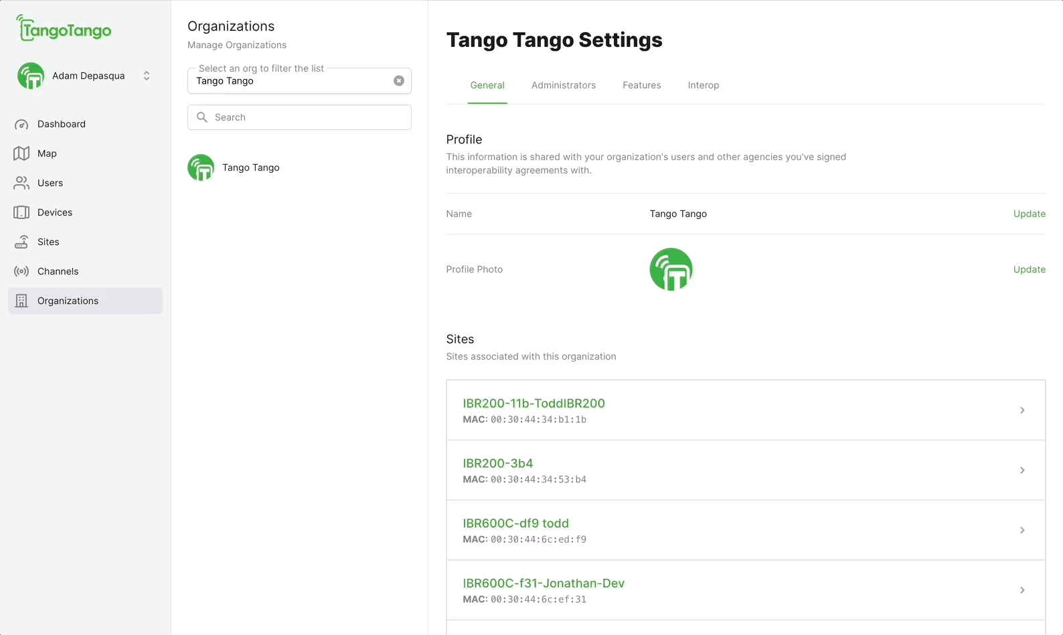
Task: Open Sites from the sidebar
Action: (85, 242)
